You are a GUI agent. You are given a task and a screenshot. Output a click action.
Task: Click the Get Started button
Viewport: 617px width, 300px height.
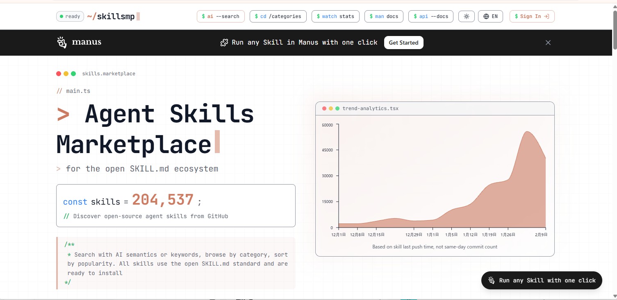click(404, 43)
